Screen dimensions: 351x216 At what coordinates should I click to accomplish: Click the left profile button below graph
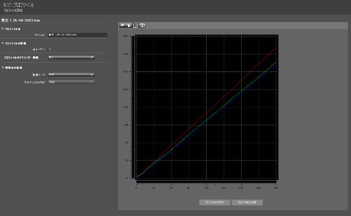(x=215, y=202)
